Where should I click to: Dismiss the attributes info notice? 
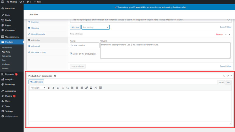(x=228, y=19)
